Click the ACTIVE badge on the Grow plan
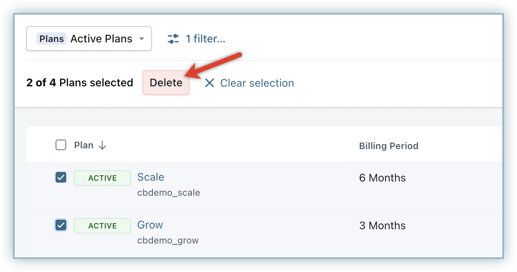517x272 pixels. pos(102,226)
